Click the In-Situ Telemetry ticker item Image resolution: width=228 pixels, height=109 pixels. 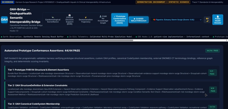100,37
